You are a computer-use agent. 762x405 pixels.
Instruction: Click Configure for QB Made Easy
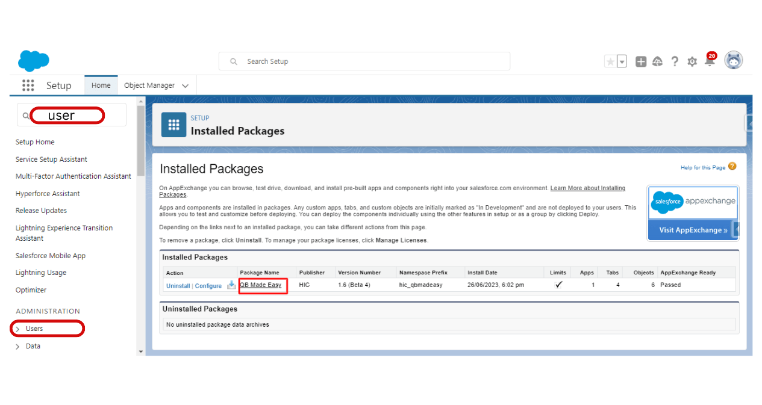208,286
